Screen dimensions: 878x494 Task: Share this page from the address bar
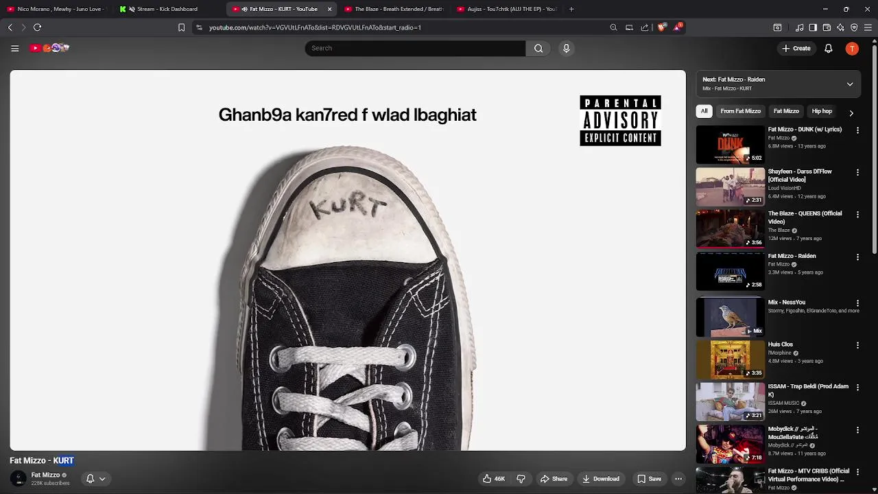click(x=645, y=27)
